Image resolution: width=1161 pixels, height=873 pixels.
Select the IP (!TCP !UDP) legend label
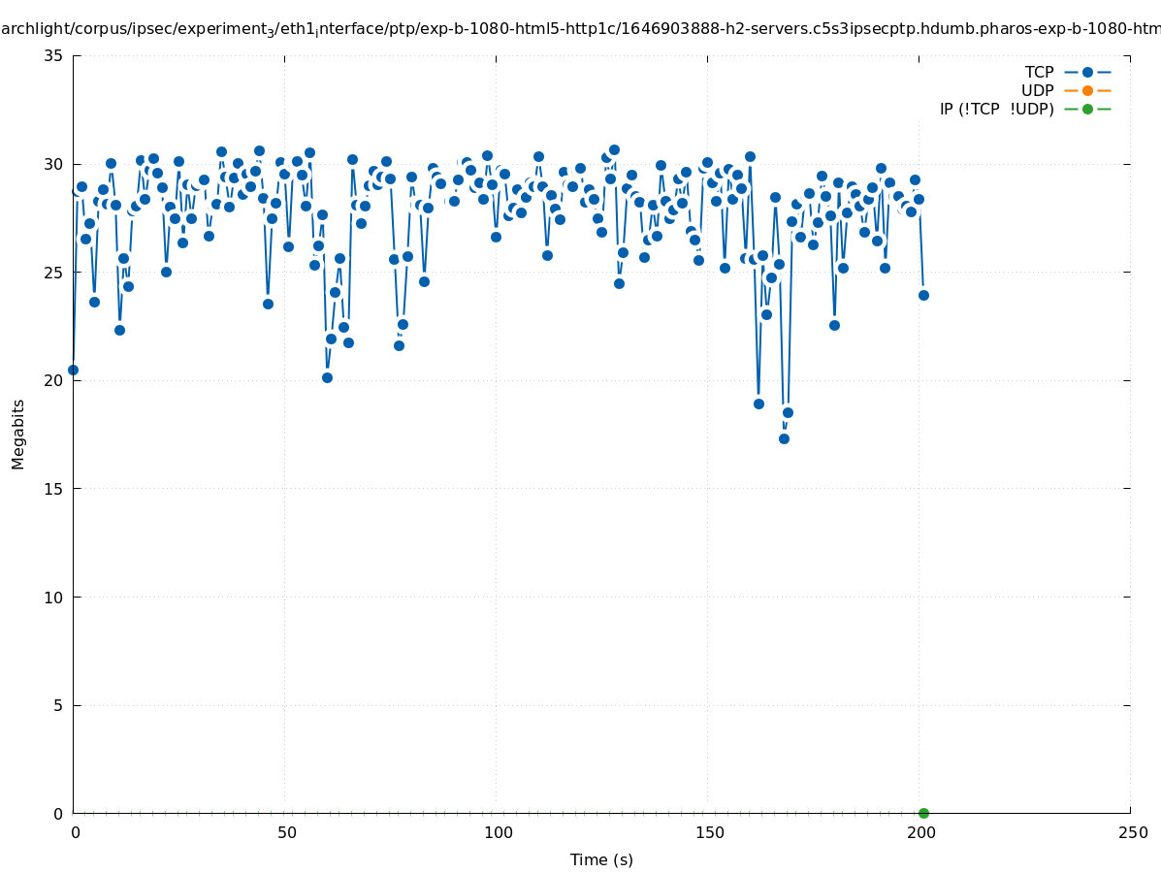996,109
